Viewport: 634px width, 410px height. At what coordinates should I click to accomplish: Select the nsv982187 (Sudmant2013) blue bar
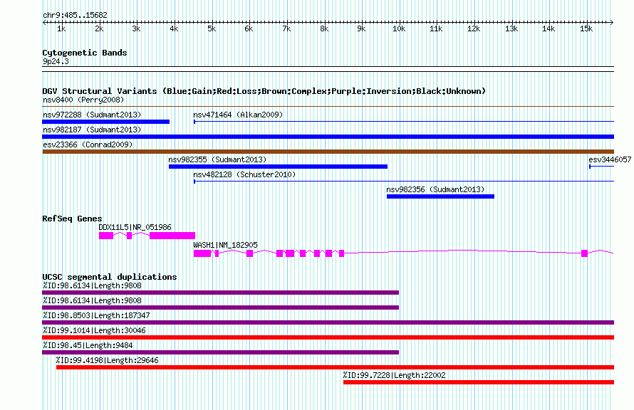click(x=328, y=137)
